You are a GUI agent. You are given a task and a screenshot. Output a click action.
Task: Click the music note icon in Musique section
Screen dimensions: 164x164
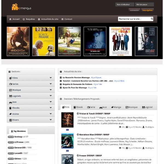pos(10,90)
